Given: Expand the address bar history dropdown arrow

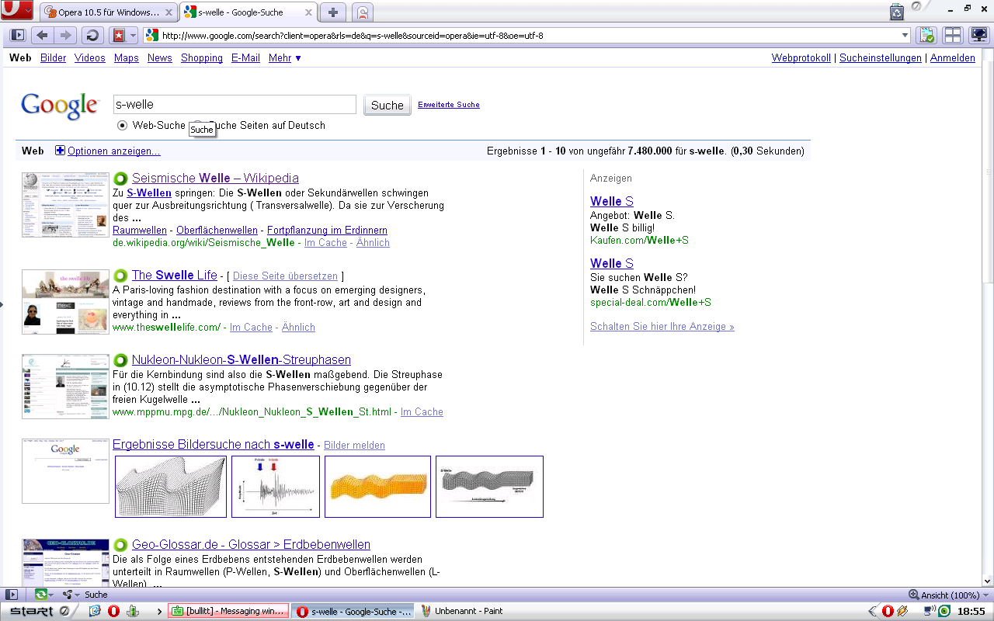Looking at the screenshot, I should (905, 36).
